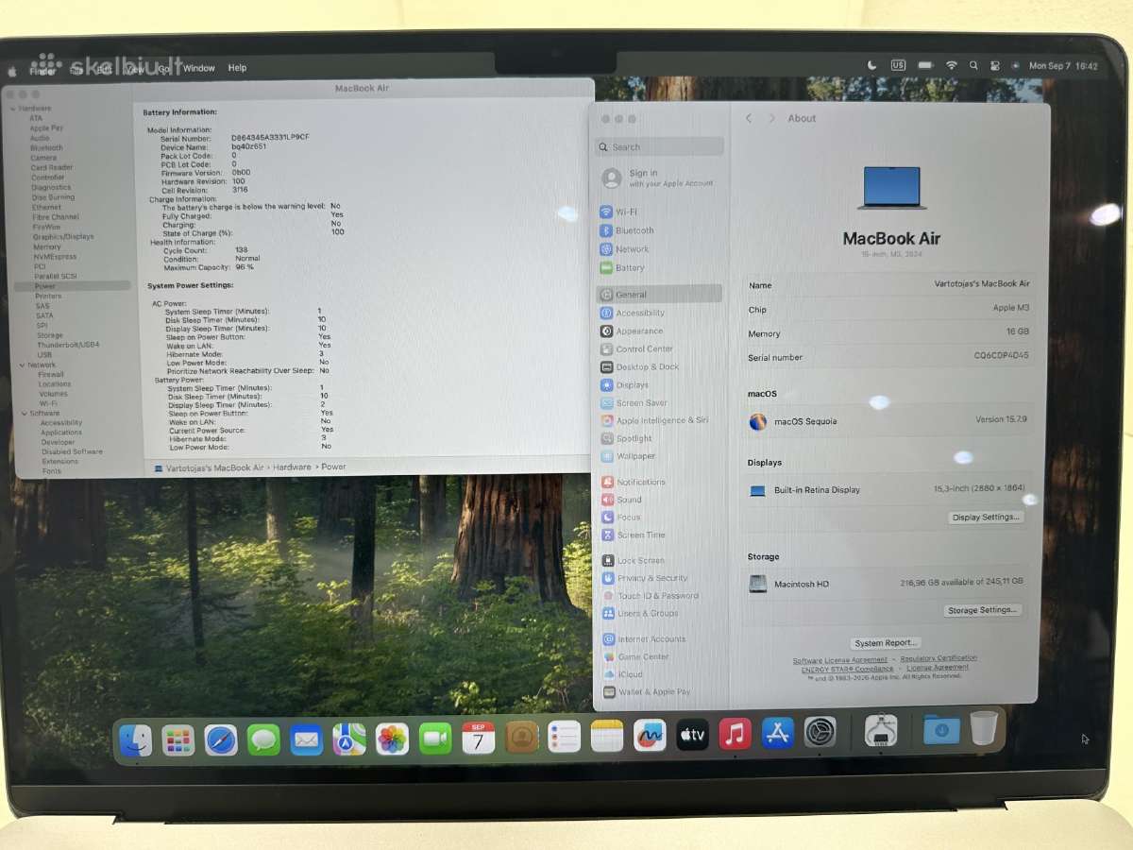
Task: Collapse the Network tree in System Information
Action: point(22,365)
